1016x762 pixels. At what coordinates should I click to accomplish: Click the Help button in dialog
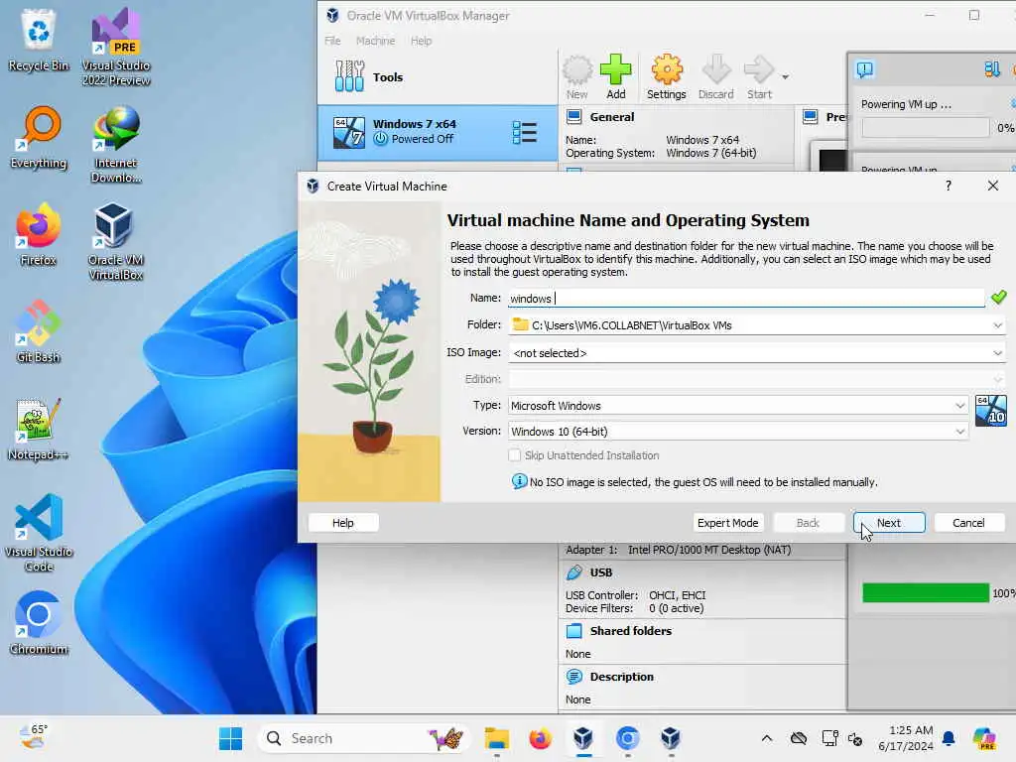pyautogui.click(x=343, y=523)
